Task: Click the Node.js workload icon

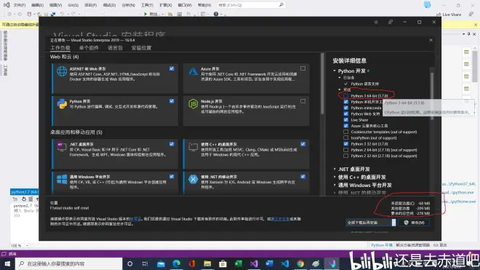Action: coord(193,104)
